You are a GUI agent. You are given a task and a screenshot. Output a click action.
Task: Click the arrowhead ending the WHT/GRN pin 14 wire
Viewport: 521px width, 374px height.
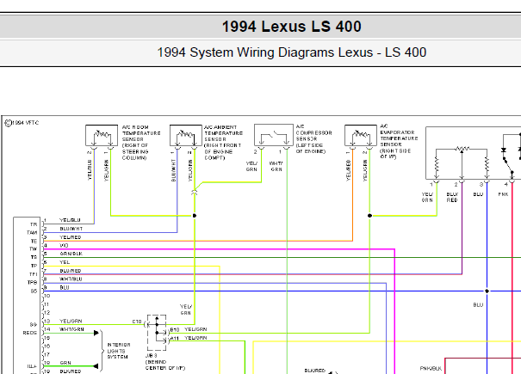[96, 333]
